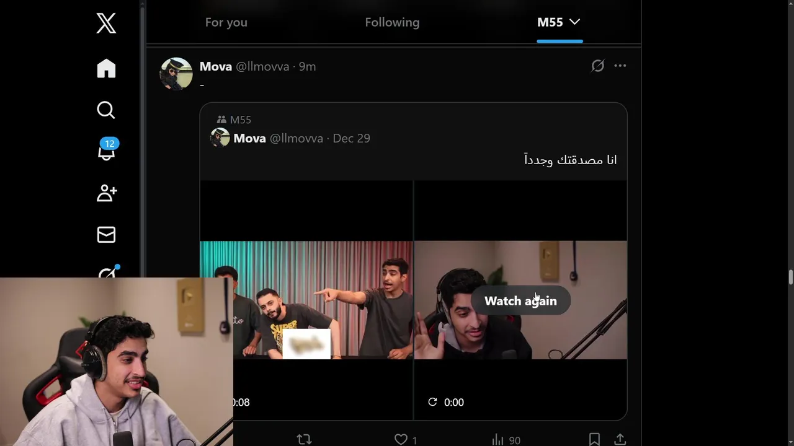
Task: Open the Communities people icon
Action: point(106,193)
